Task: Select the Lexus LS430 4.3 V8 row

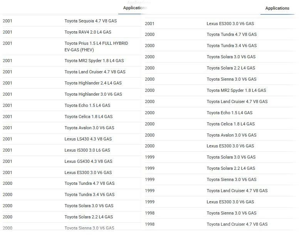Action: (72, 139)
